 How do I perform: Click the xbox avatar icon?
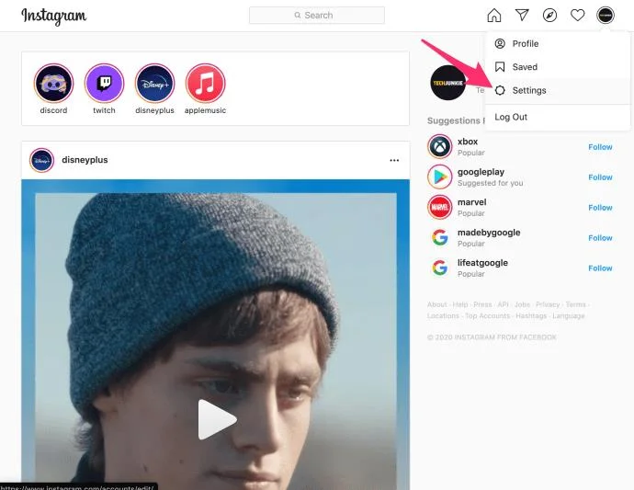point(440,146)
